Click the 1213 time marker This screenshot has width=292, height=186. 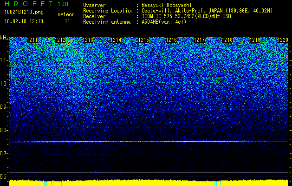88,40
